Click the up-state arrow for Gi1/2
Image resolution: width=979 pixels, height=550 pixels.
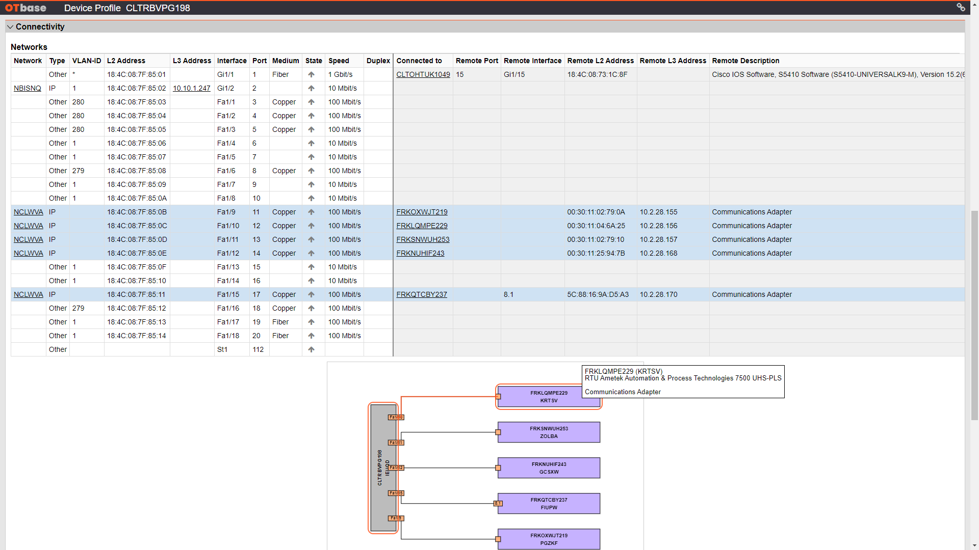click(311, 88)
